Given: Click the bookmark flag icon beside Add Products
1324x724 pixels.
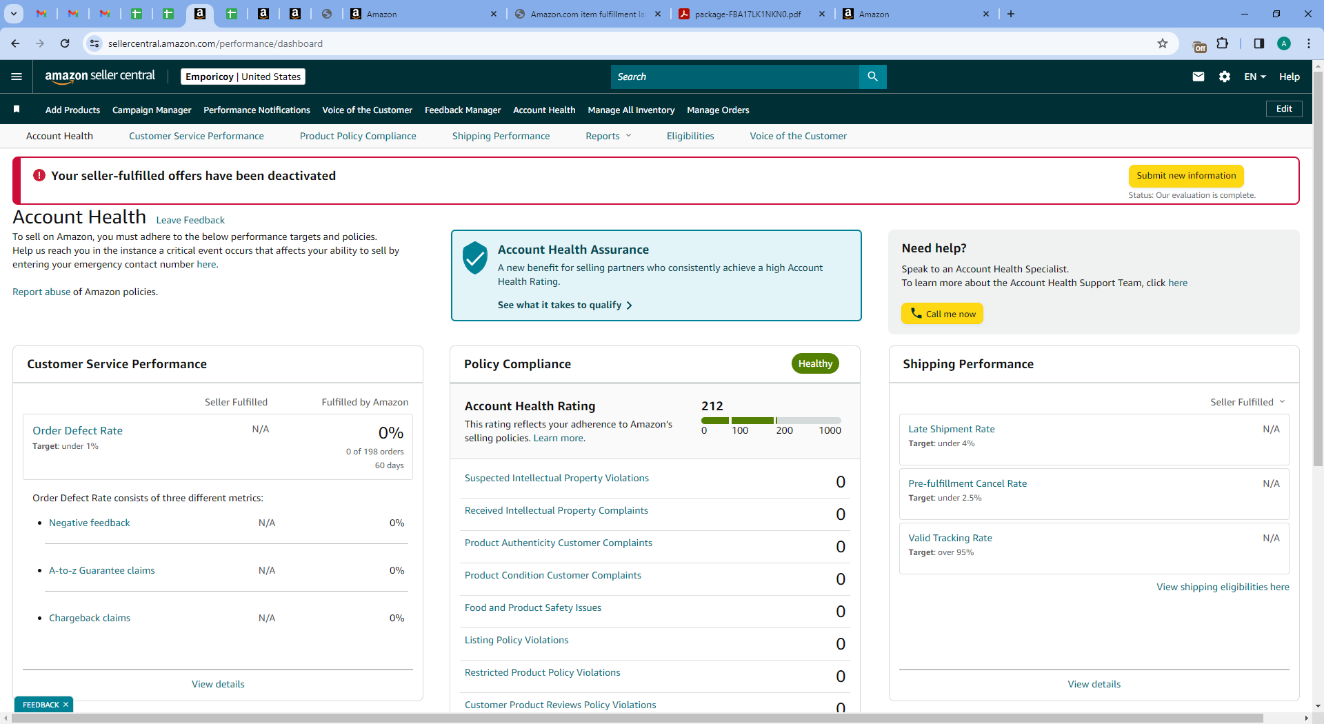Looking at the screenshot, I should (x=17, y=109).
